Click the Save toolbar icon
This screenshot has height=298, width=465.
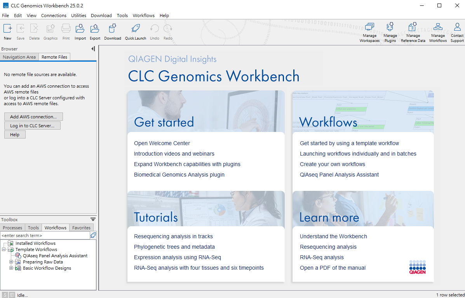coord(21,28)
